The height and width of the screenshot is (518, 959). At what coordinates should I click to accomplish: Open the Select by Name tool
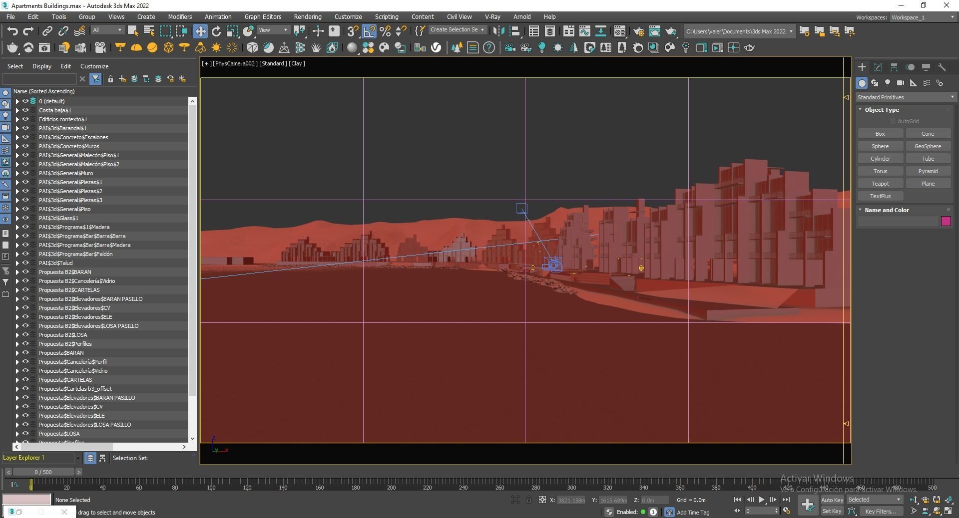click(x=149, y=31)
